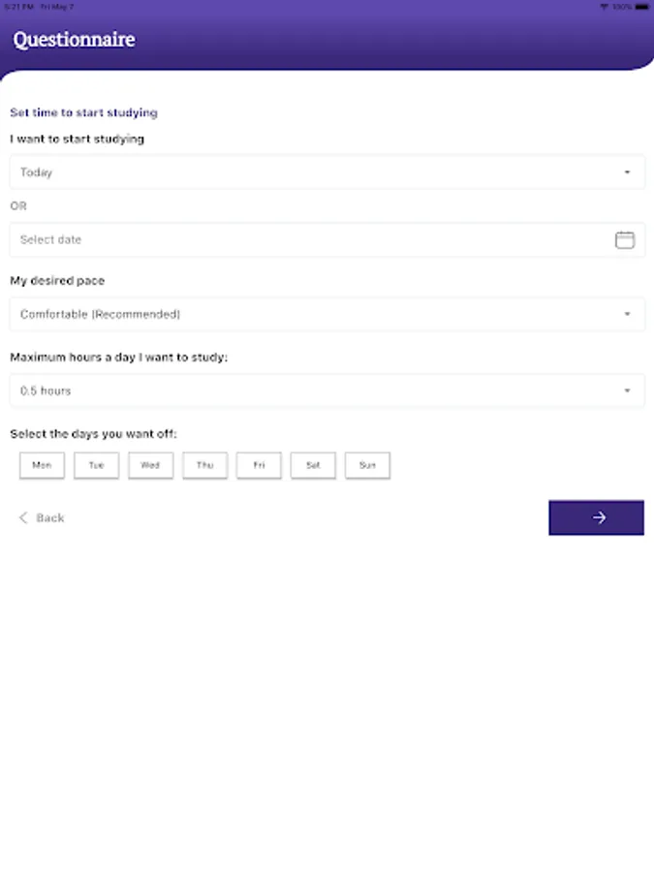Tap the Wi-Fi status icon
Image resolution: width=654 pixels, height=872 pixels.
604,6
